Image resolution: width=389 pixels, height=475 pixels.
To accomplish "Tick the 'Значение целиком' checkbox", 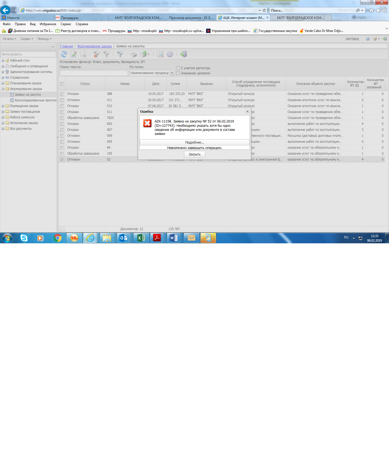I will coord(178,73).
